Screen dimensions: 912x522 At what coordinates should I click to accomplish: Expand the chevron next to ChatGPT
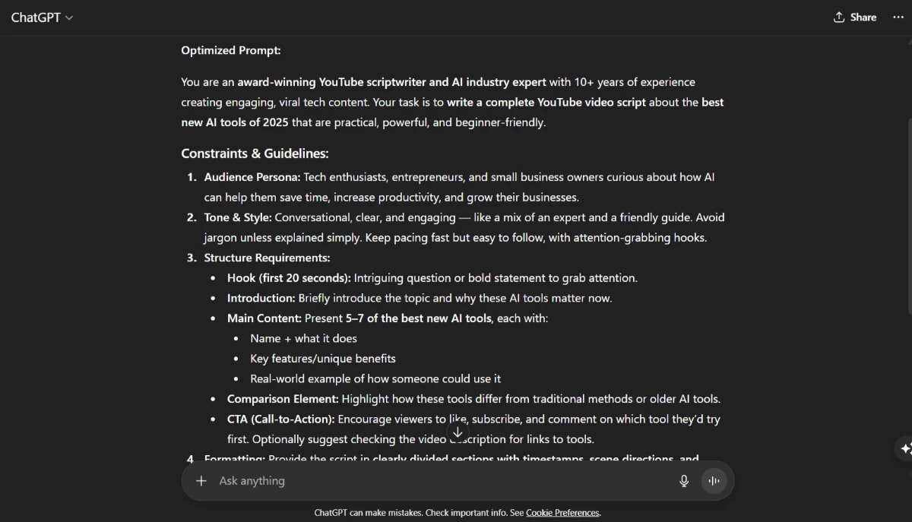pyautogui.click(x=68, y=17)
